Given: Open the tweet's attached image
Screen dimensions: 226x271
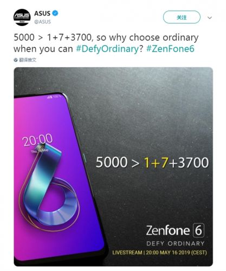Looking at the screenshot, I should pyautogui.click(x=113, y=166).
